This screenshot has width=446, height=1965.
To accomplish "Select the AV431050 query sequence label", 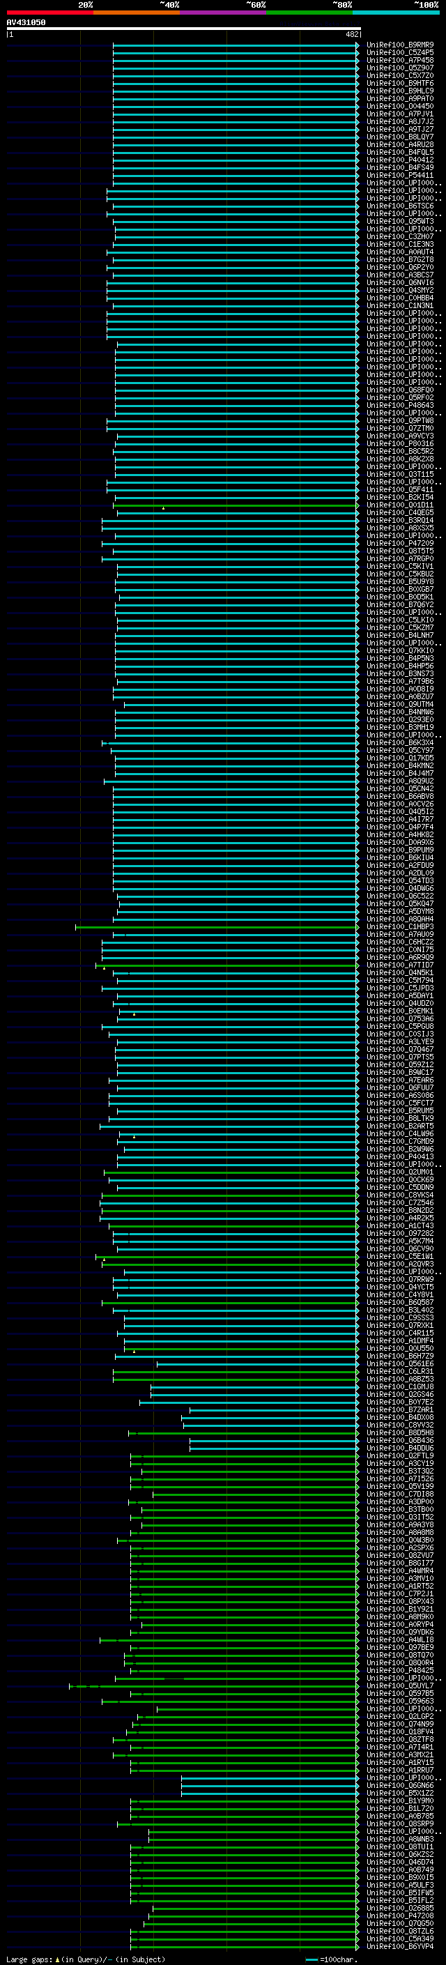I will click(26, 22).
